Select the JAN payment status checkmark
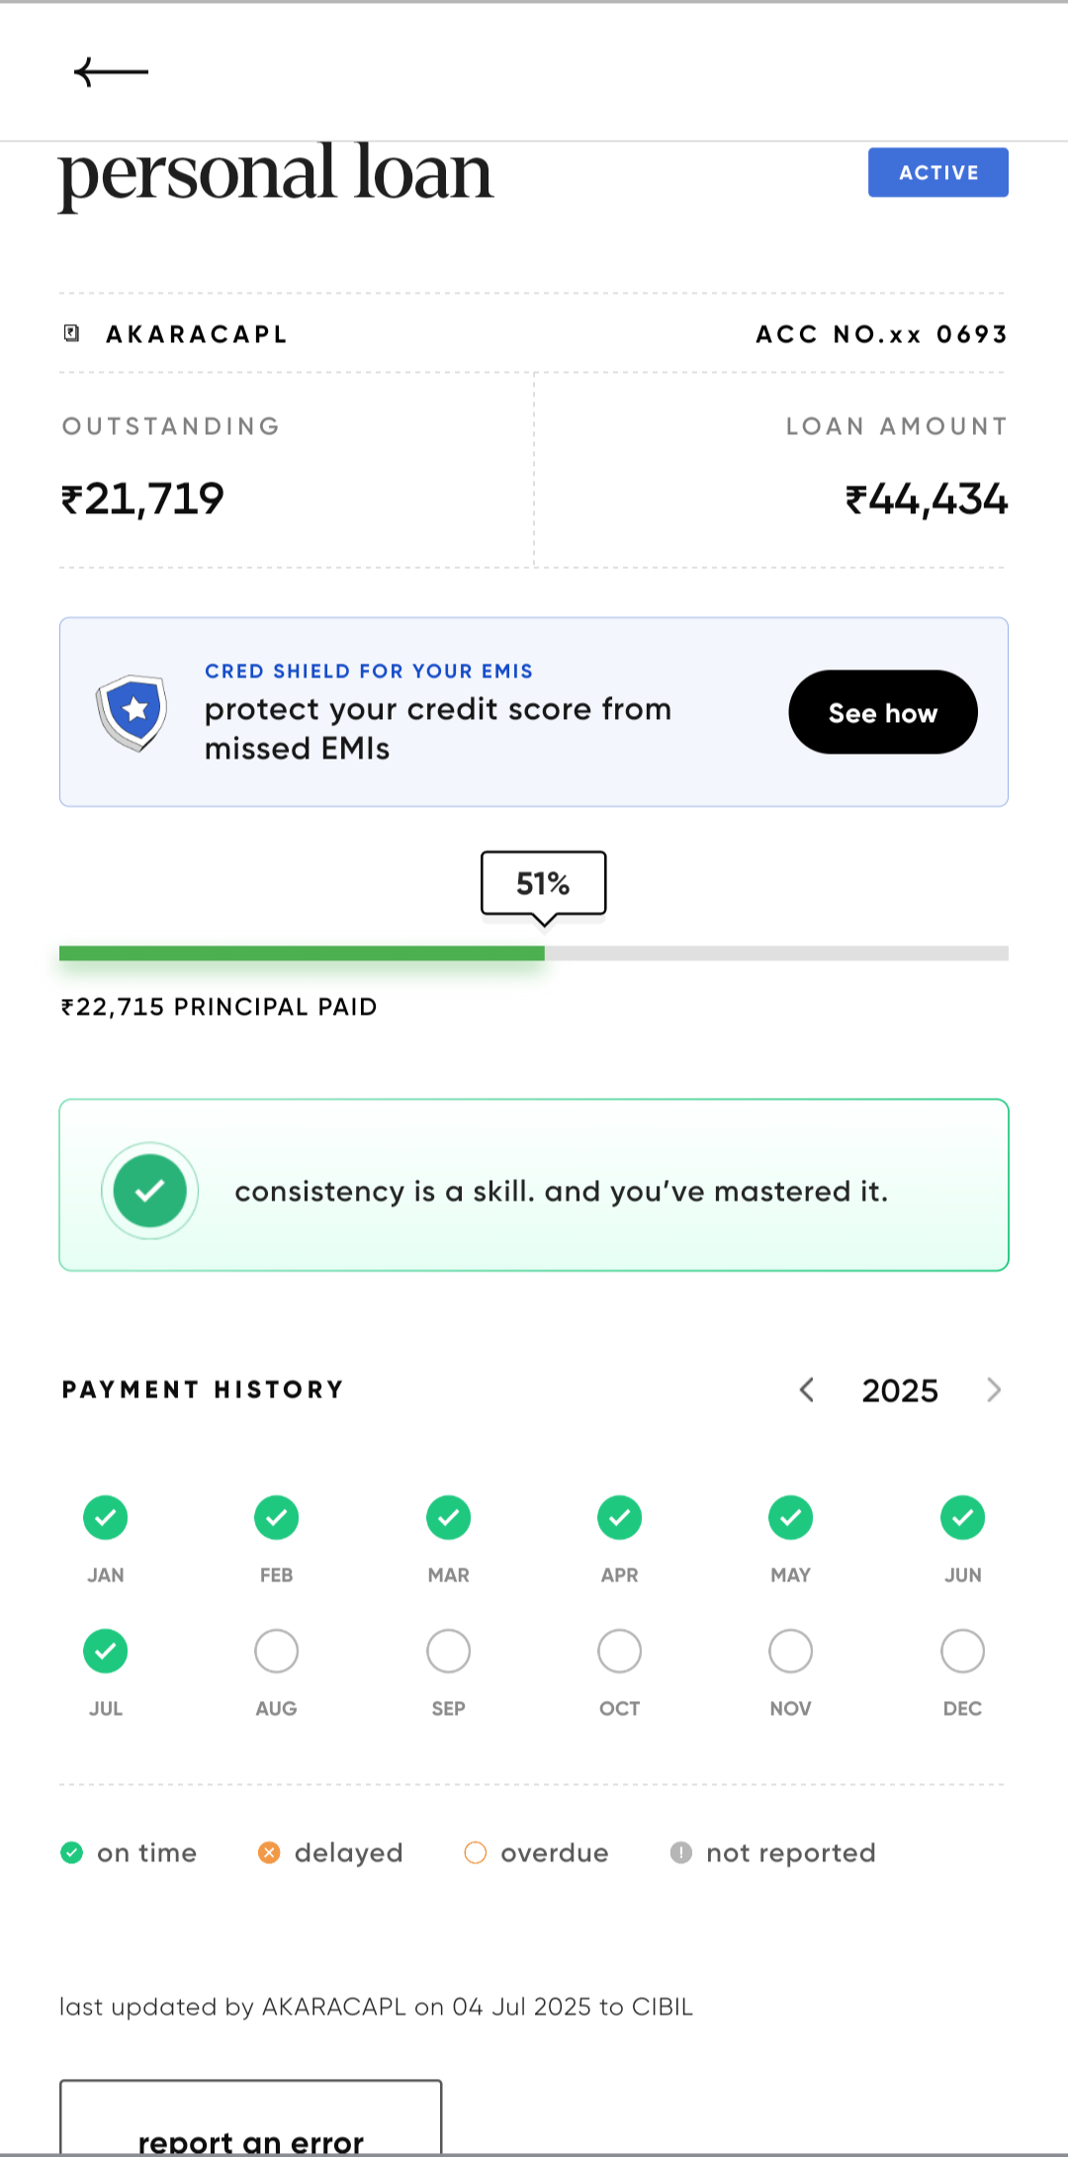 point(106,1518)
